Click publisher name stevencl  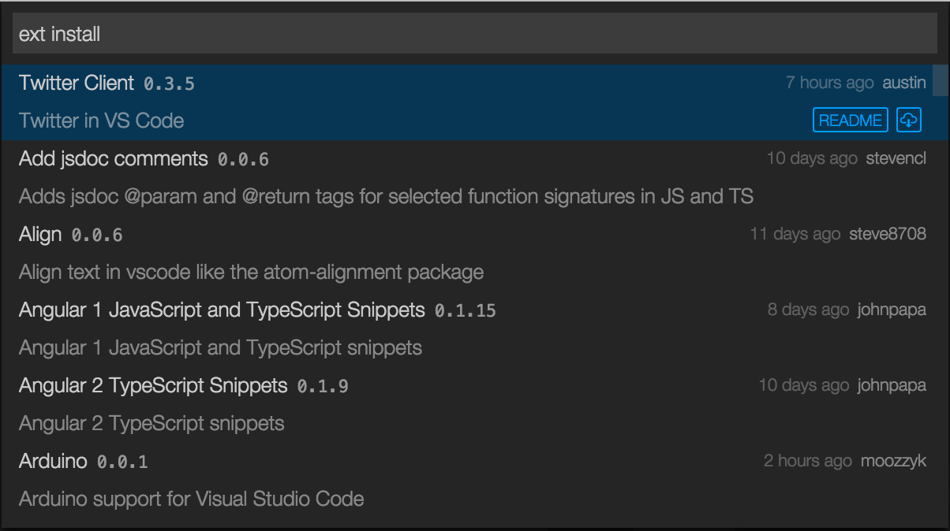(896, 158)
